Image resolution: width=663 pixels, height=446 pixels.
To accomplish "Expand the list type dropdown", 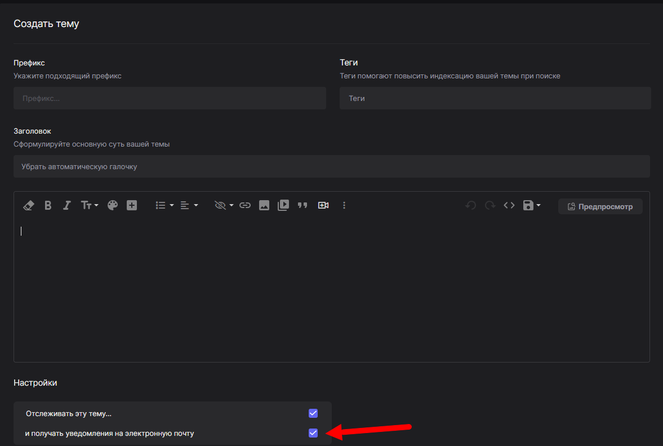I will 164,206.
